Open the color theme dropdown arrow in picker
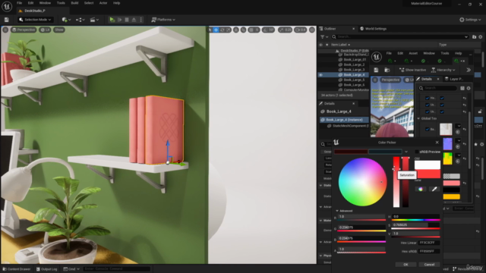The image size is (486, 273). pyautogui.click(x=406, y=152)
